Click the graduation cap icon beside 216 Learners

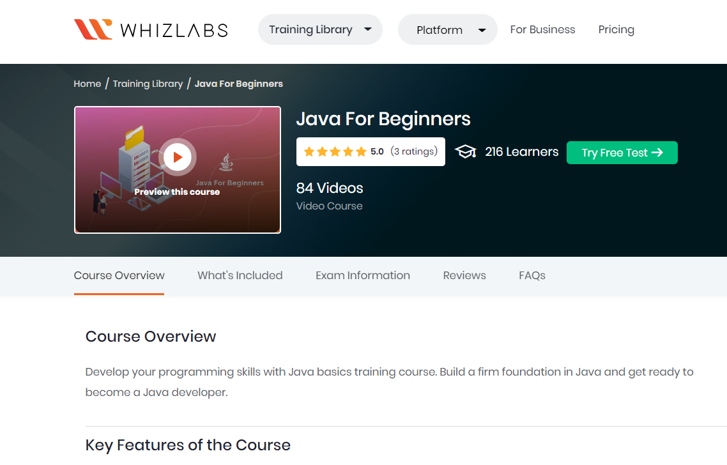point(466,151)
